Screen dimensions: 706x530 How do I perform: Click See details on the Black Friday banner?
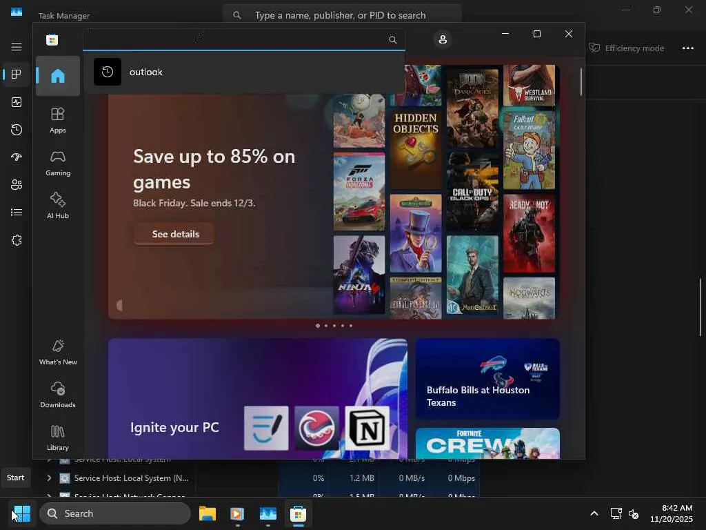174,234
